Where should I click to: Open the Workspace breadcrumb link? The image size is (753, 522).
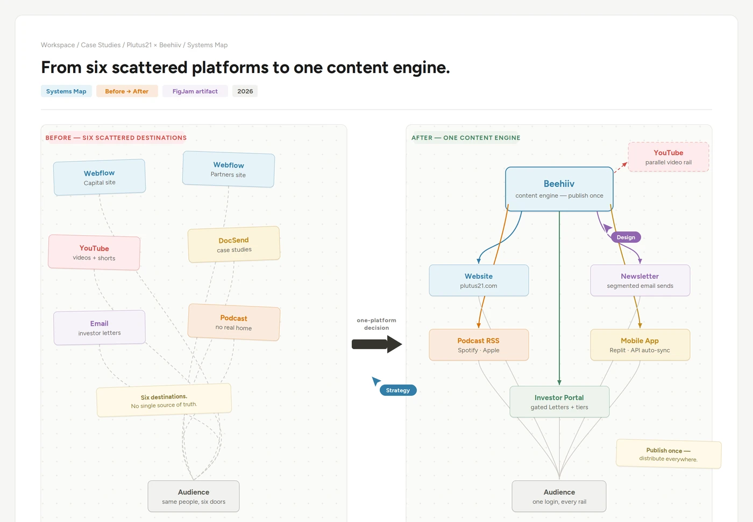pyautogui.click(x=58, y=45)
